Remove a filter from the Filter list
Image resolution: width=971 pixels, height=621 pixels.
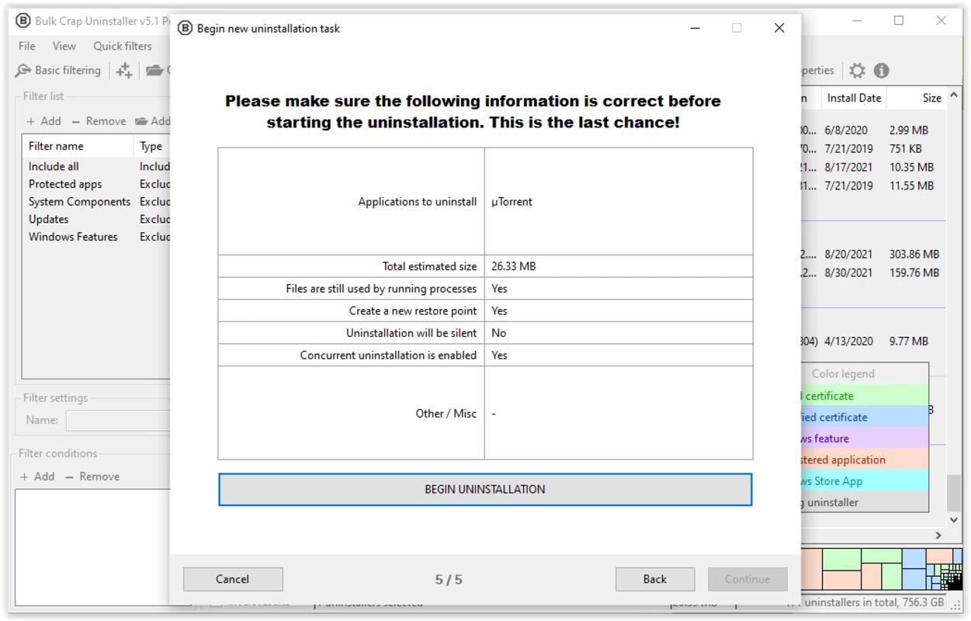[x=99, y=121]
